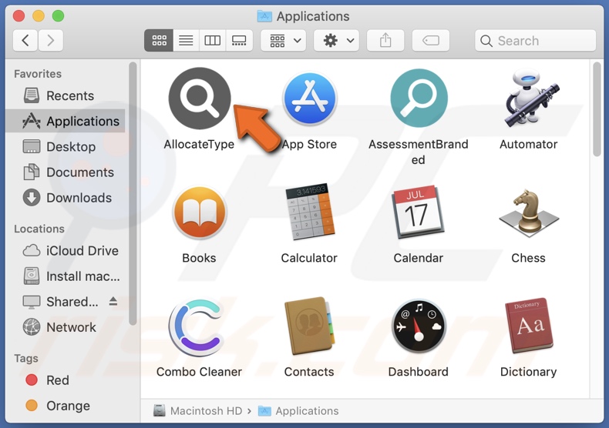Switch to column view
Image resolution: width=609 pixels, height=428 pixels.
[x=213, y=40]
